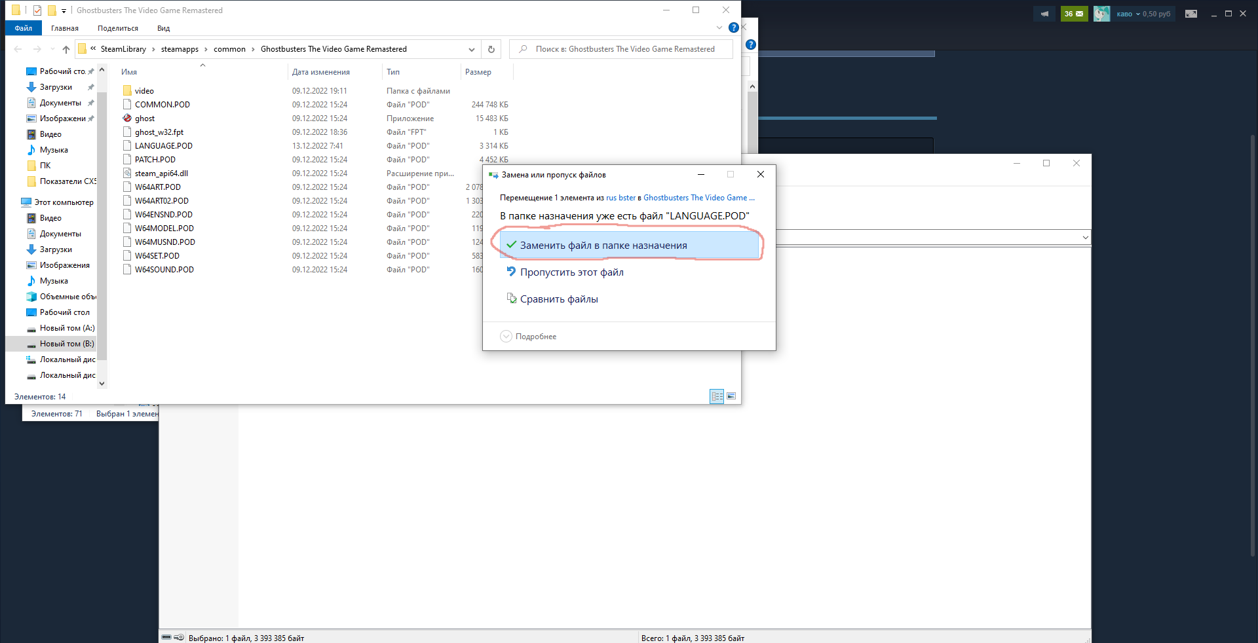Screen dimensions: 1258x643
Task: Switch Steam to Big Picture mode icon
Action: tap(1191, 14)
